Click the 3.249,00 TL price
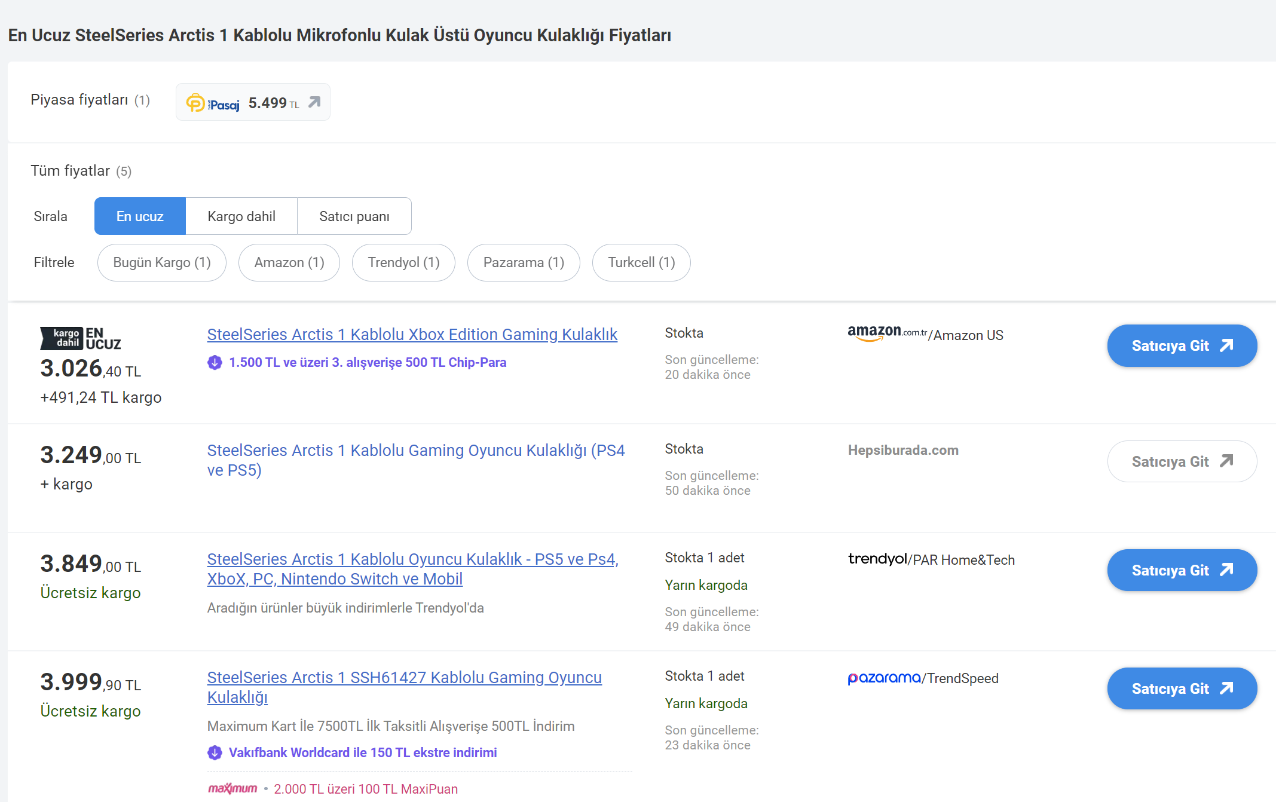 (x=91, y=455)
